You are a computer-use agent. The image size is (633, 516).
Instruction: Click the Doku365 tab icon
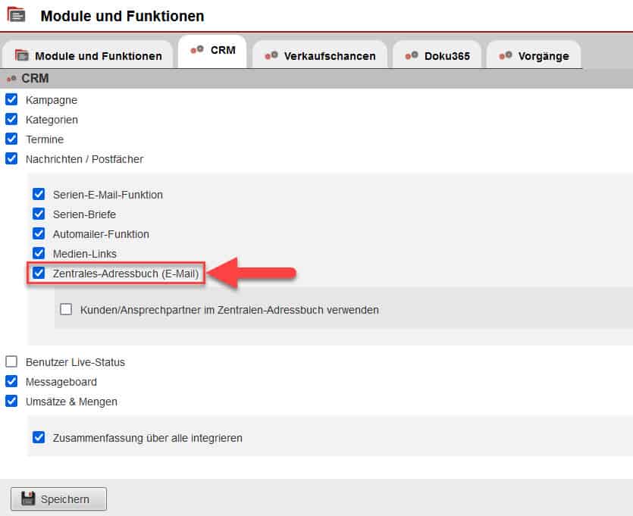(x=412, y=56)
